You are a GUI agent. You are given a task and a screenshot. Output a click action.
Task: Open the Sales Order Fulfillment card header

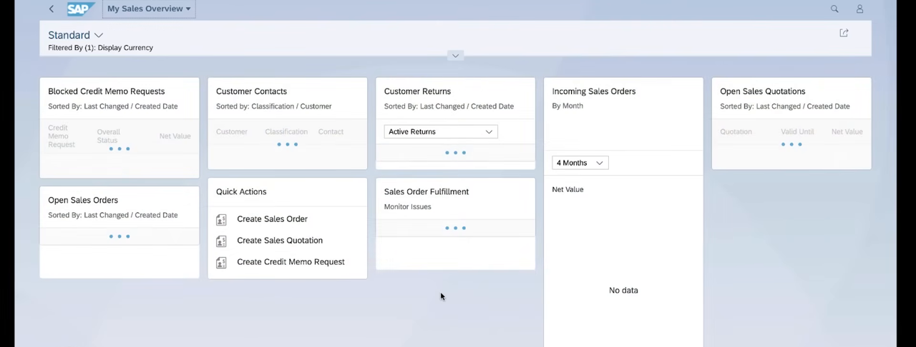(455, 198)
